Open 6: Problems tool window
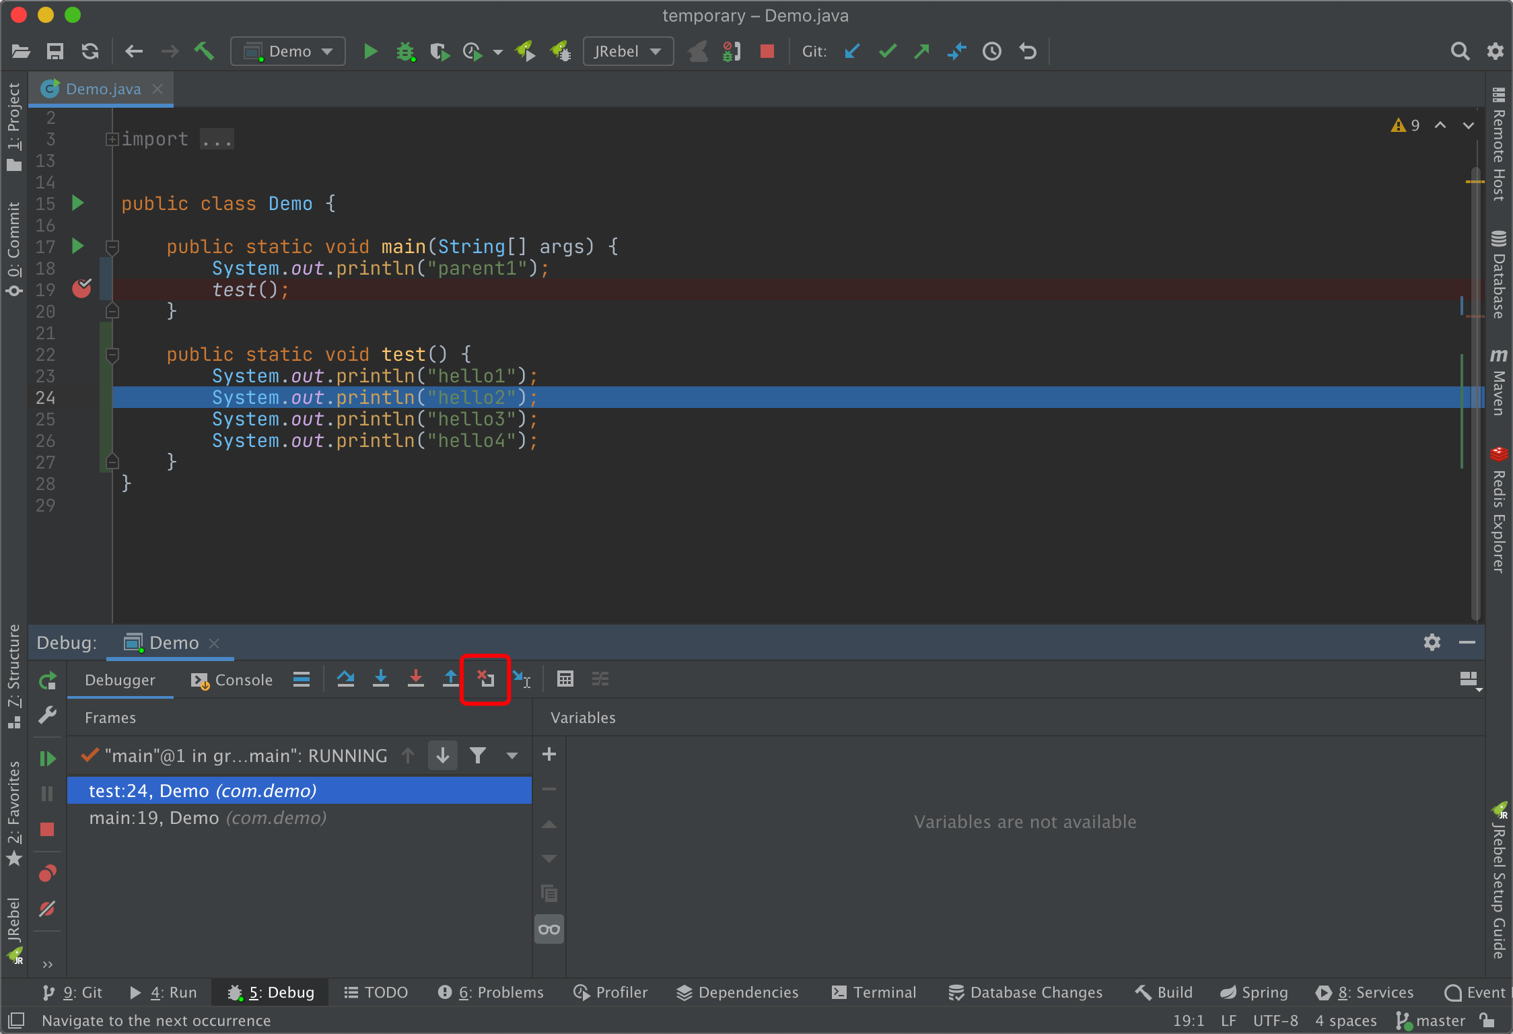 [x=490, y=992]
